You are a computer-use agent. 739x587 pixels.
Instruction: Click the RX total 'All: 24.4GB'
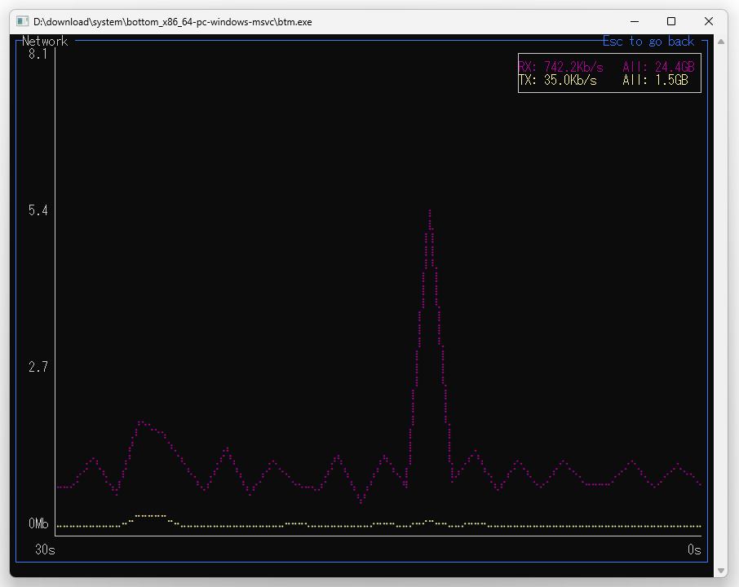pyautogui.click(x=658, y=67)
